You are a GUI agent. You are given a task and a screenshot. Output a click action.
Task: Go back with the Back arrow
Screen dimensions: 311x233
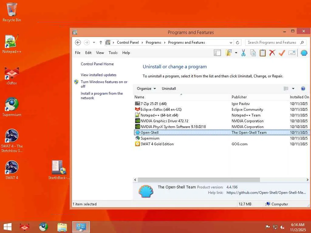[78, 42]
